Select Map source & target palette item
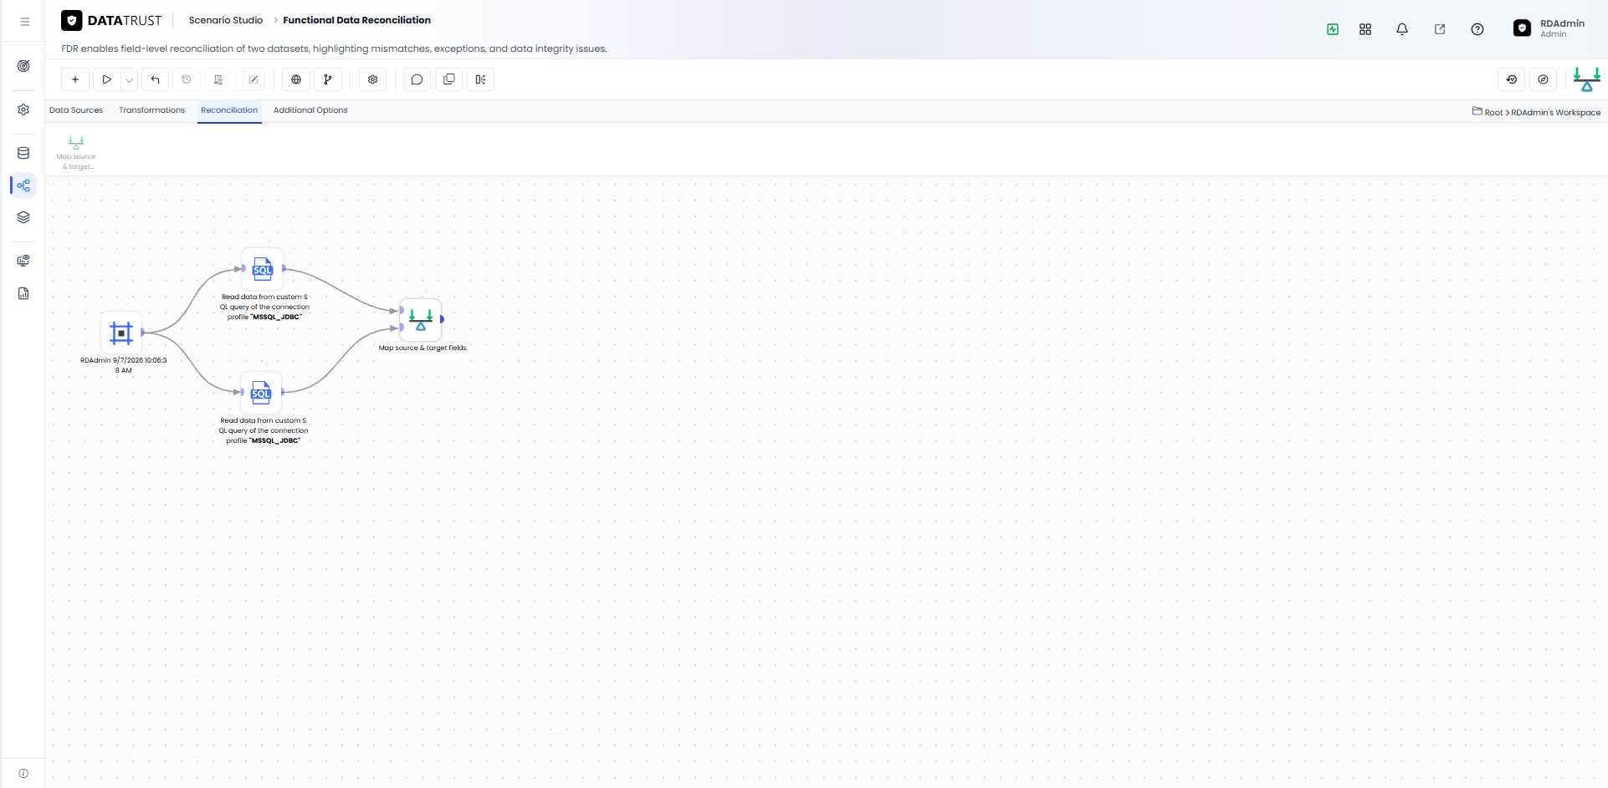The image size is (1608, 788). (76, 152)
